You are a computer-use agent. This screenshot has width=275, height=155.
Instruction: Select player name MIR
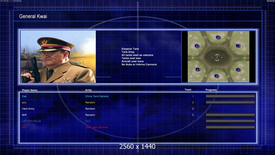(24, 115)
